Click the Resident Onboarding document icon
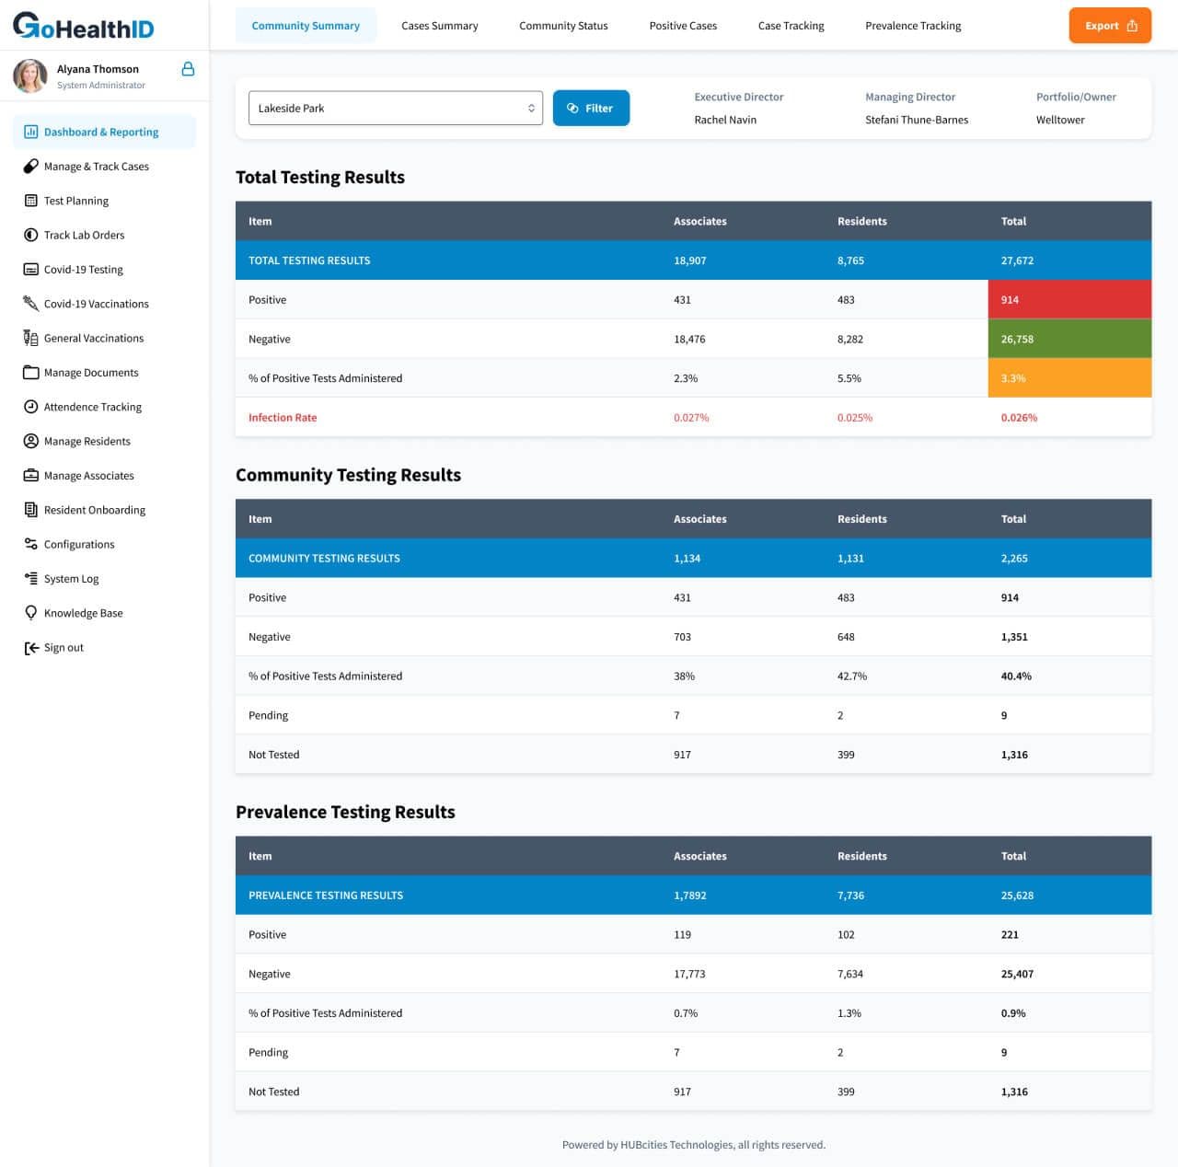This screenshot has height=1167, width=1178. click(30, 510)
